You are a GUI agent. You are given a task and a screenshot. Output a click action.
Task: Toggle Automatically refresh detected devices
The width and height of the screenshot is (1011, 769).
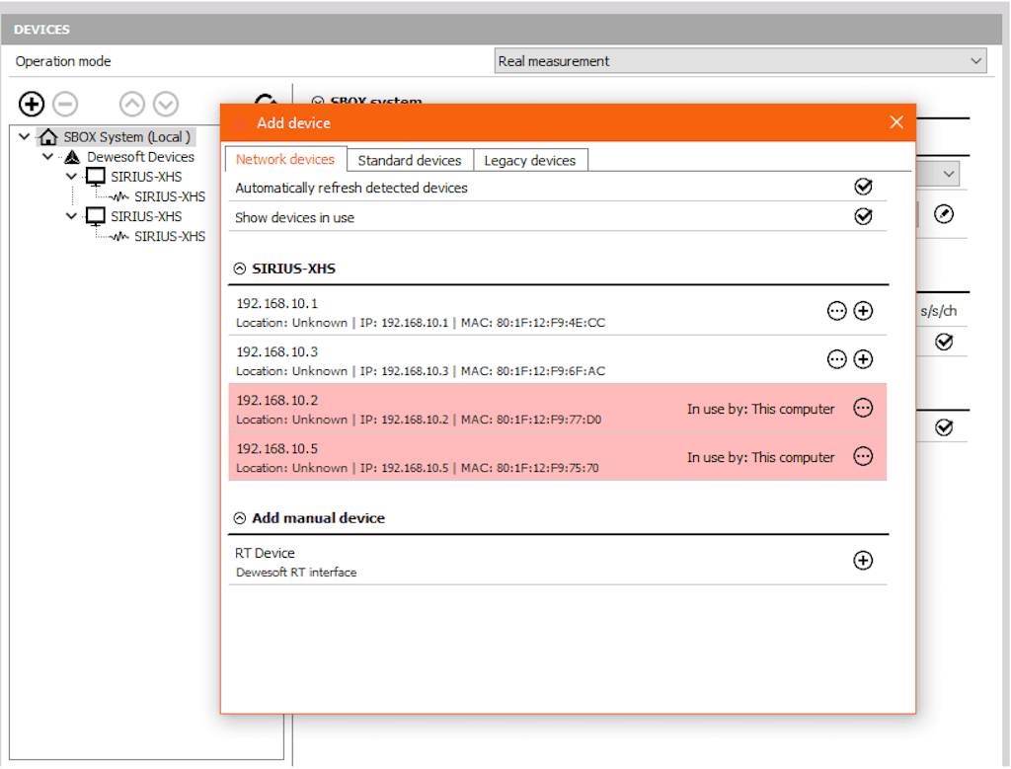point(863,187)
